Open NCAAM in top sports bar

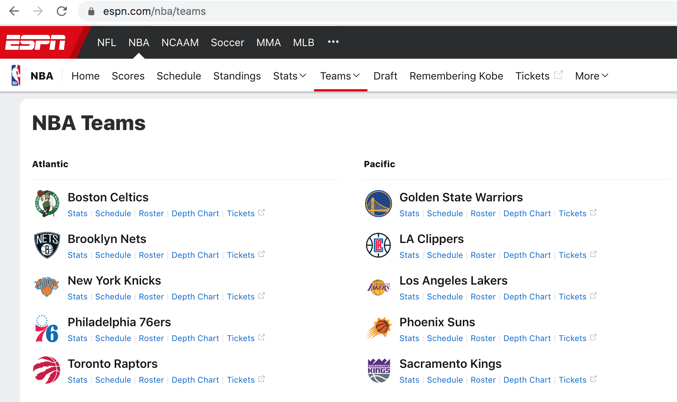tap(180, 42)
